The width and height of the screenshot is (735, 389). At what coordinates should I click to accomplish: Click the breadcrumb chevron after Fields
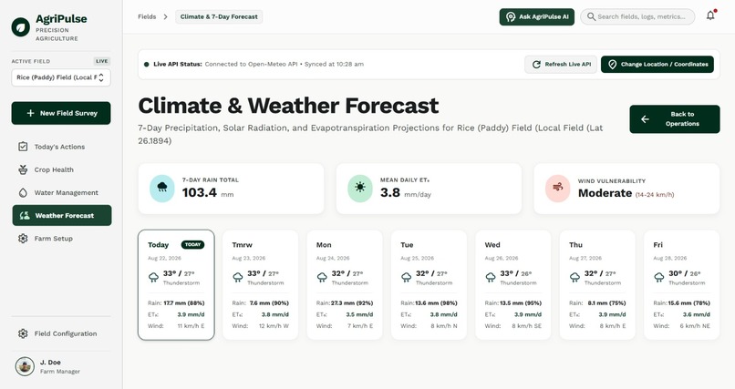(165, 16)
